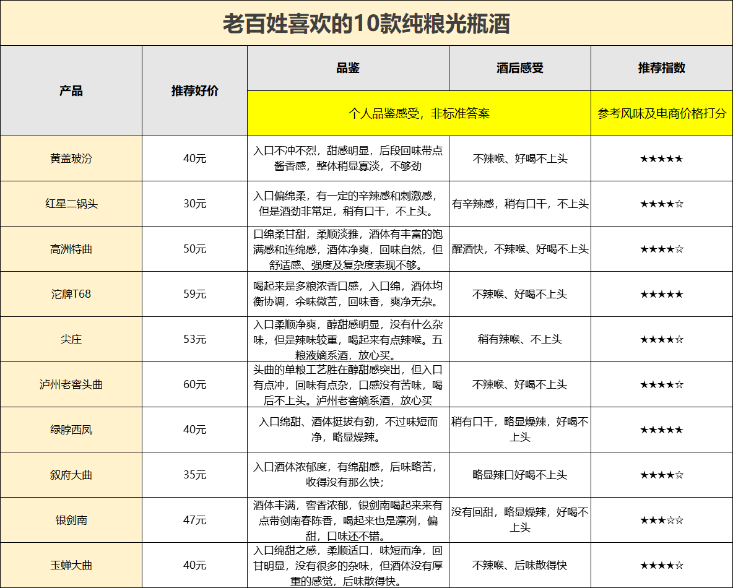Screen dimensions: 733x588
Task: Select the 推荐指数 header cell
Action: [x=661, y=68]
